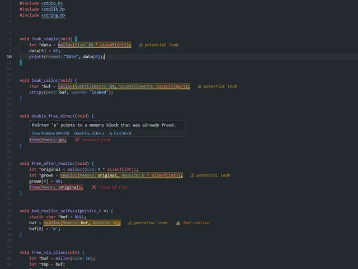Screen dimensions: 358x269
Task: Click the printf(Format: "%d\n" statement
Action: [x=67, y=57]
